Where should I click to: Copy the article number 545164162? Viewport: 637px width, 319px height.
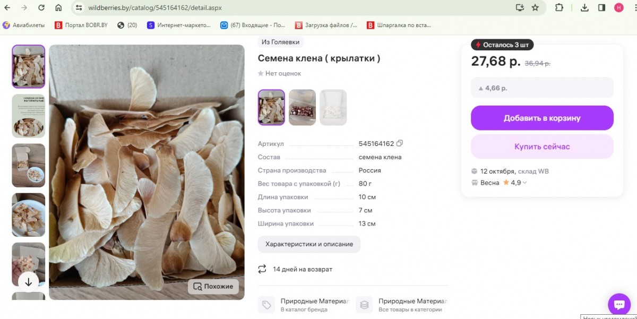[400, 144]
